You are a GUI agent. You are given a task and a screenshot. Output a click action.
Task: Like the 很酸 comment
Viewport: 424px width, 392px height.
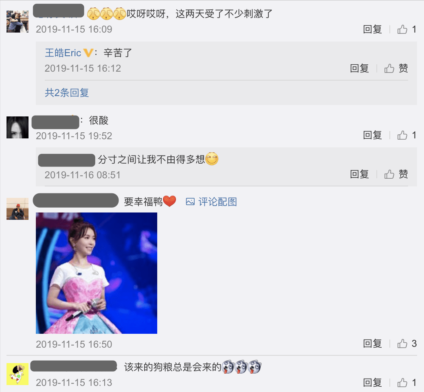[402, 135]
